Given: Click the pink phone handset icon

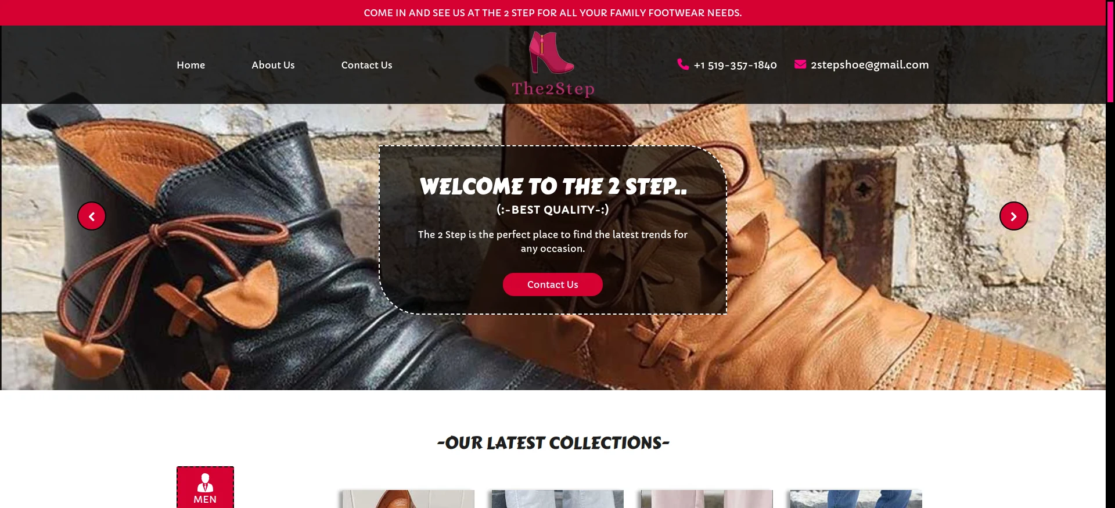Looking at the screenshot, I should pyautogui.click(x=683, y=64).
